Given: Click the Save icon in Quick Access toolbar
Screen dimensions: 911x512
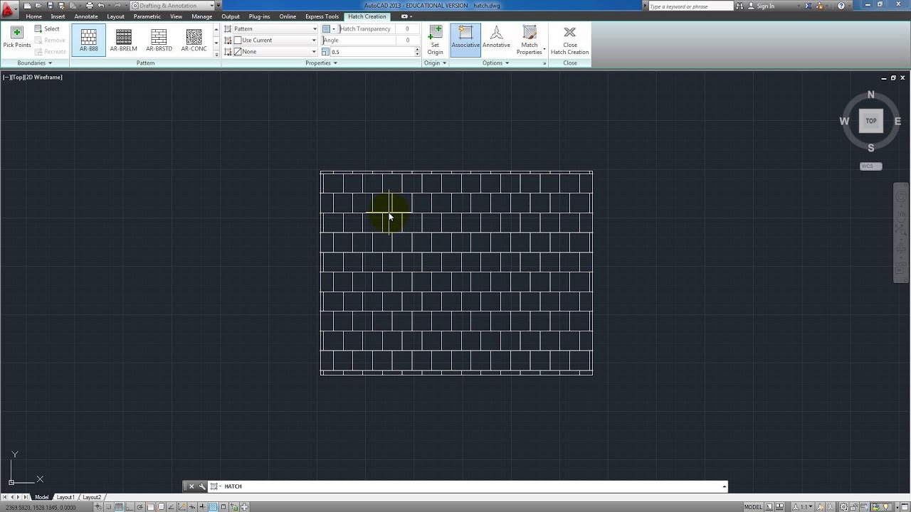Looking at the screenshot, I should click(x=51, y=6).
